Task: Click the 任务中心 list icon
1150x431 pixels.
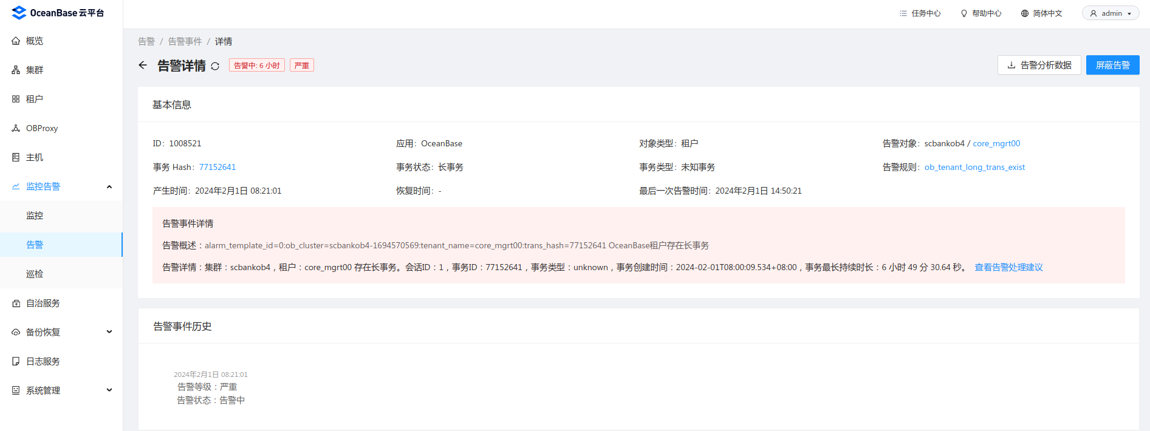Action: pyautogui.click(x=903, y=13)
